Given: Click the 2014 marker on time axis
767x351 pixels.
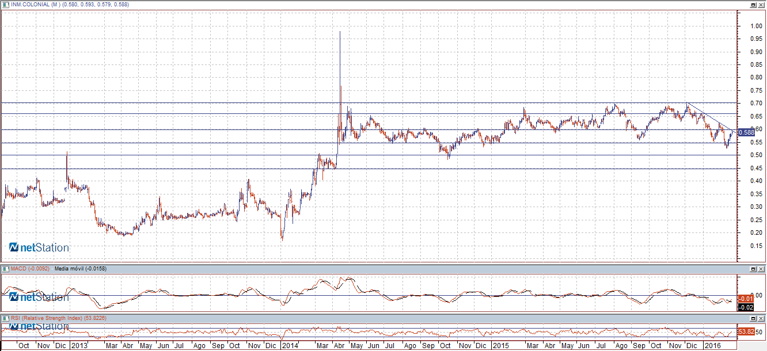Looking at the screenshot, I should point(290,346).
